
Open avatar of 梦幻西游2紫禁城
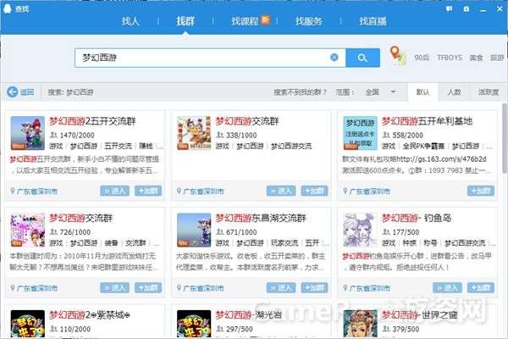click(28, 324)
